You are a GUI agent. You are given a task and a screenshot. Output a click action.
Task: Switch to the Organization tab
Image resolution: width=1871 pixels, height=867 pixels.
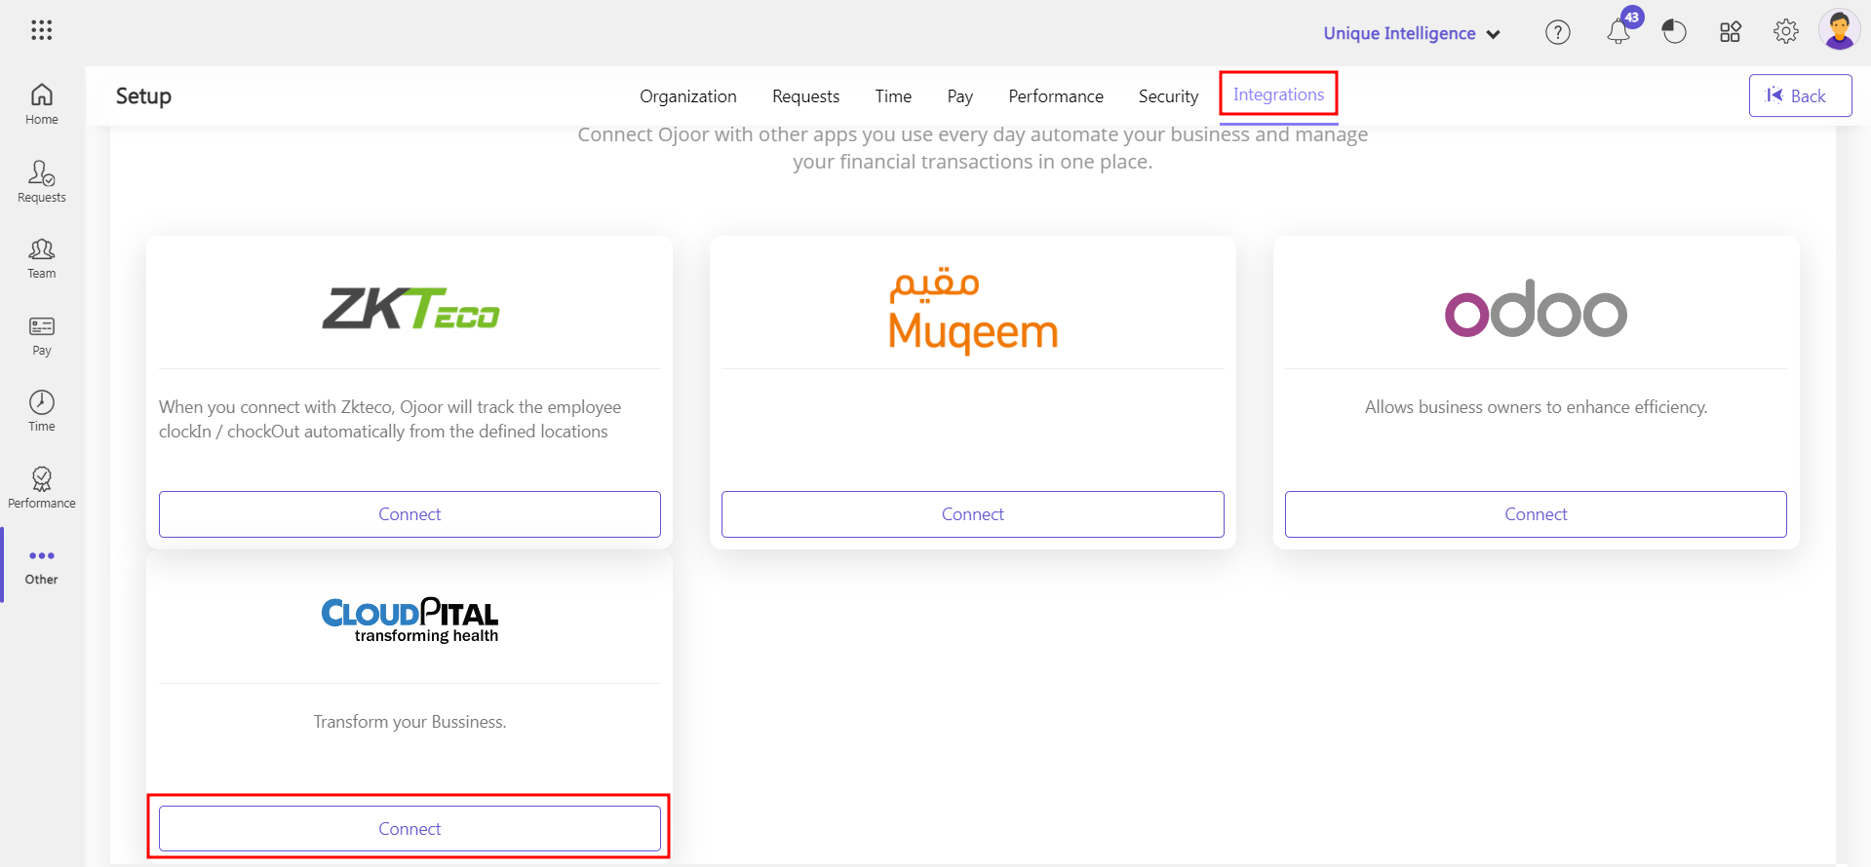[x=688, y=96]
